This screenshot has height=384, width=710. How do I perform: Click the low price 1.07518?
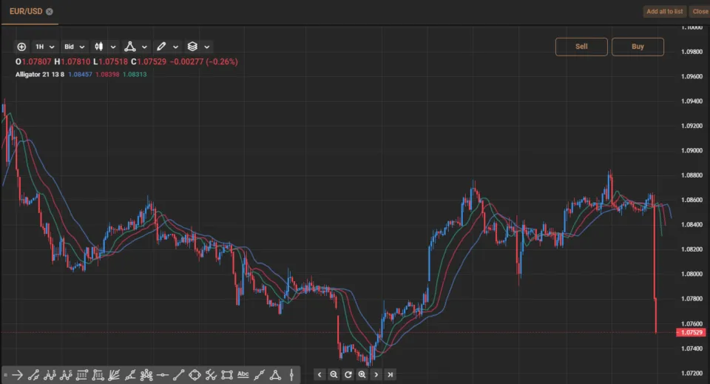point(112,61)
